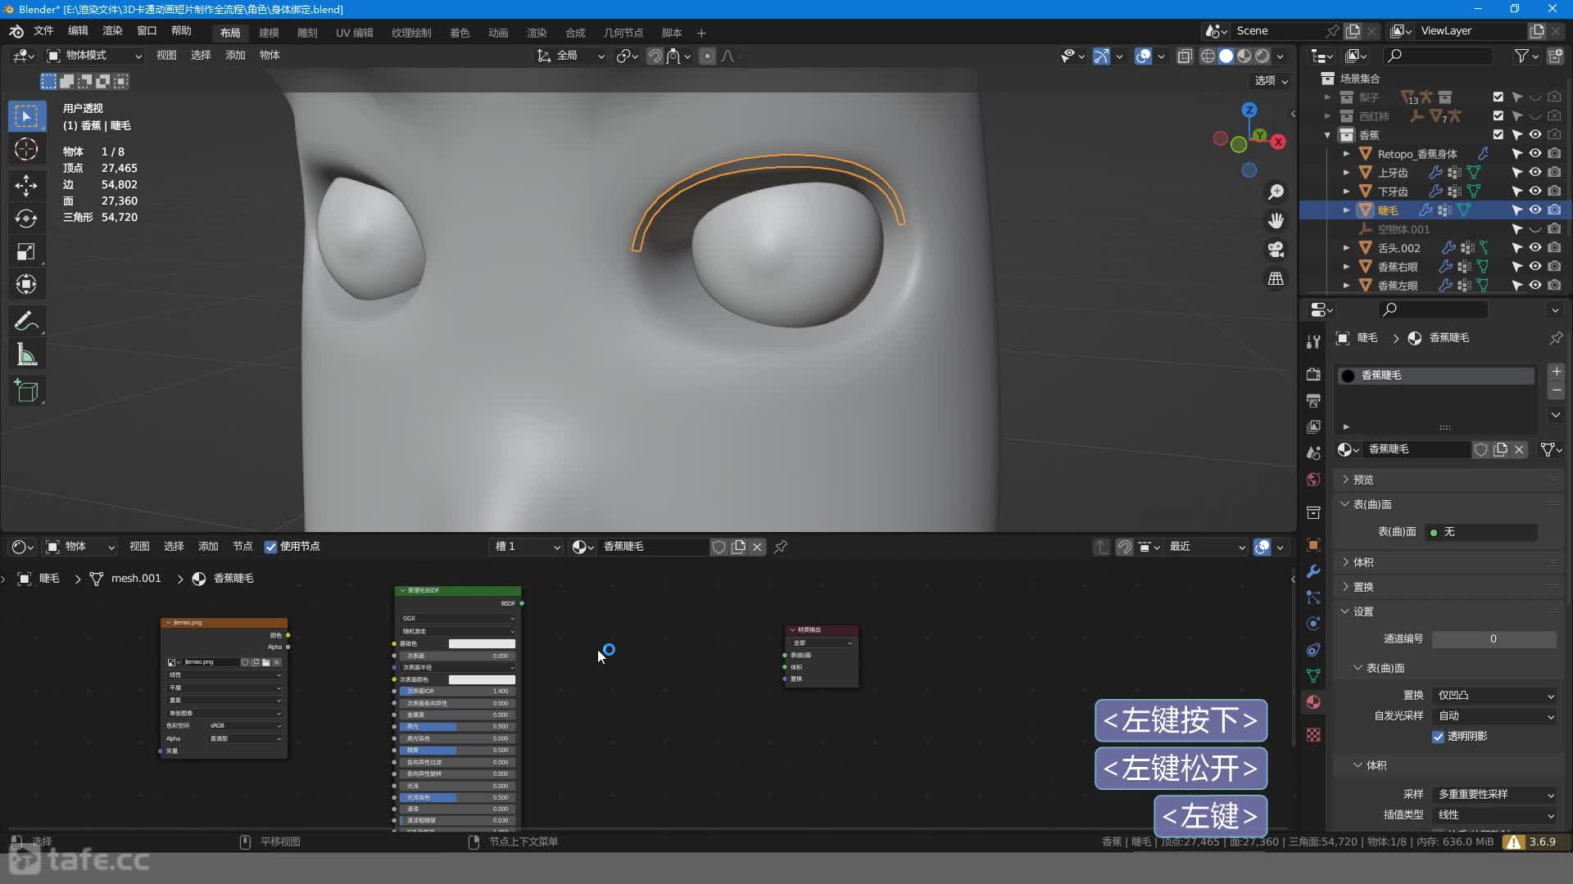Toggle visibility of 上牙齿
The width and height of the screenshot is (1573, 884).
1535,173
